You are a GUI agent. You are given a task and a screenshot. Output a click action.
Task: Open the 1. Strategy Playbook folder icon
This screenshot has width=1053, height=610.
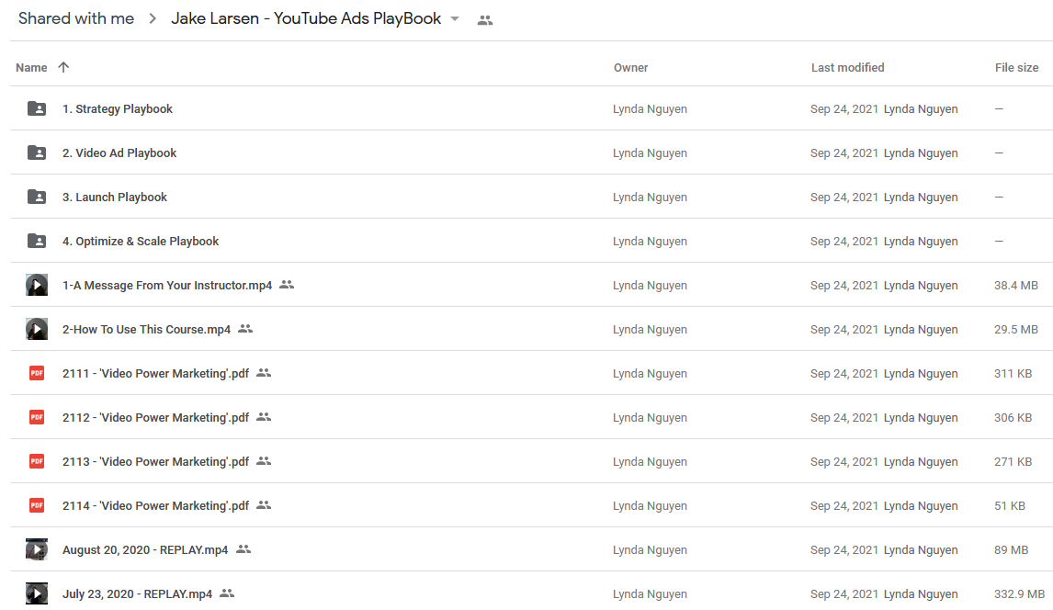click(x=37, y=108)
